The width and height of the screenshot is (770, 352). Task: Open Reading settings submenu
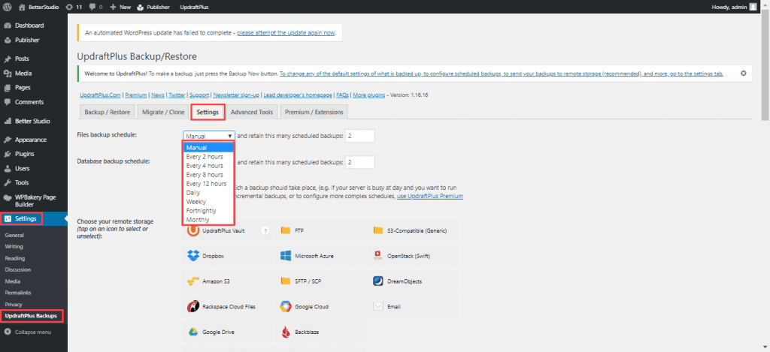point(15,258)
